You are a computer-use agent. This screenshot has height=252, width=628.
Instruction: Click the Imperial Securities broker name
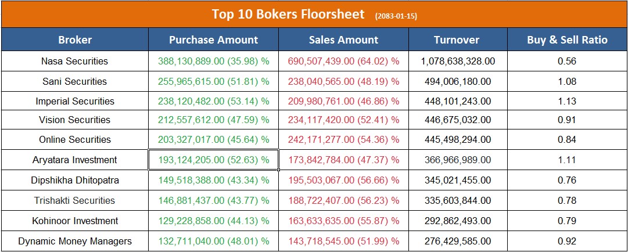pyautogui.click(x=75, y=101)
